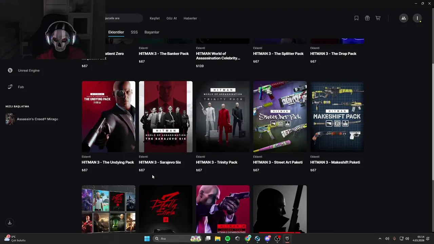Open File Explorer from taskbar

coord(218,239)
